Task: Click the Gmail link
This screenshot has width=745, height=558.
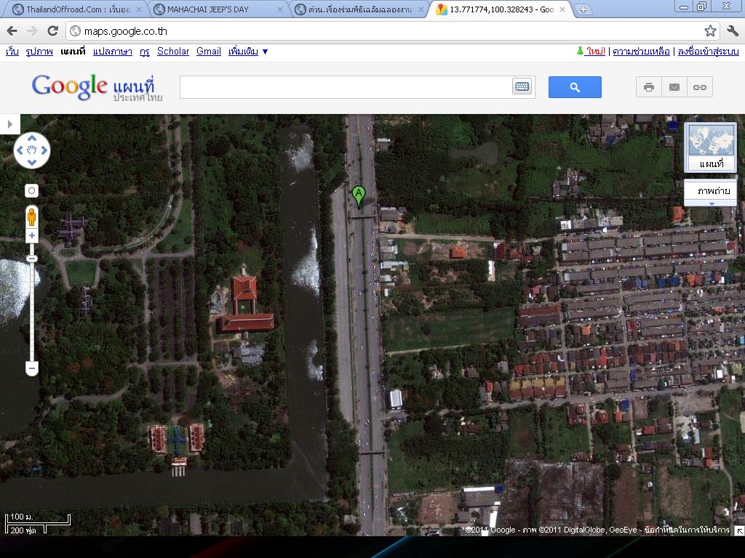Action: [x=208, y=52]
